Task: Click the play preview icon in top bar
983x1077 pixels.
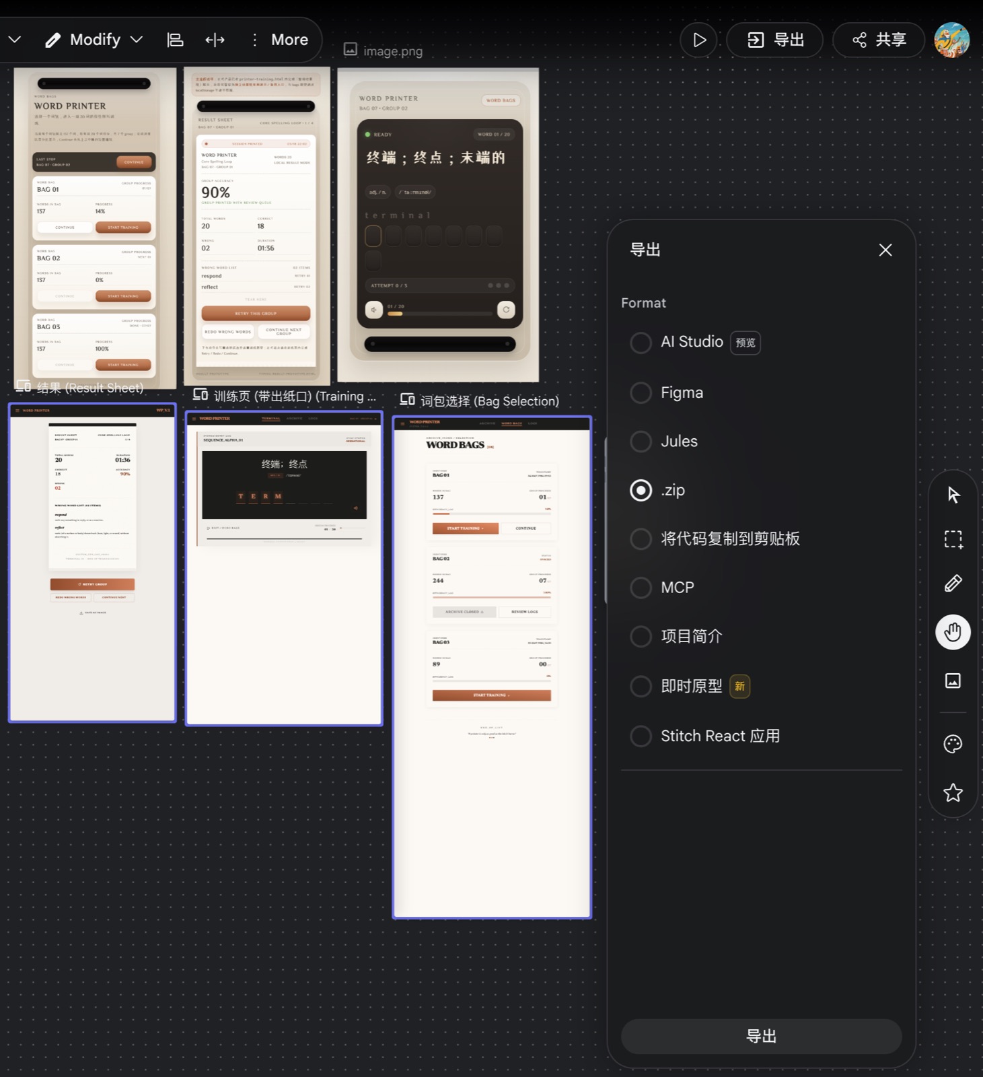Action: pos(698,40)
